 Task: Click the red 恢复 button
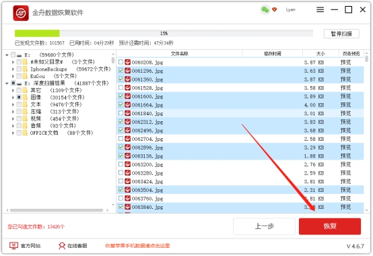click(330, 226)
